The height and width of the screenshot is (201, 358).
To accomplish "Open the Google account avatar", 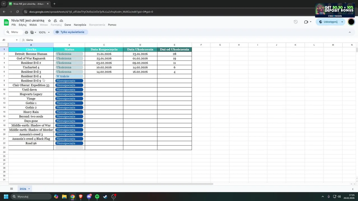I will pos(351,22).
